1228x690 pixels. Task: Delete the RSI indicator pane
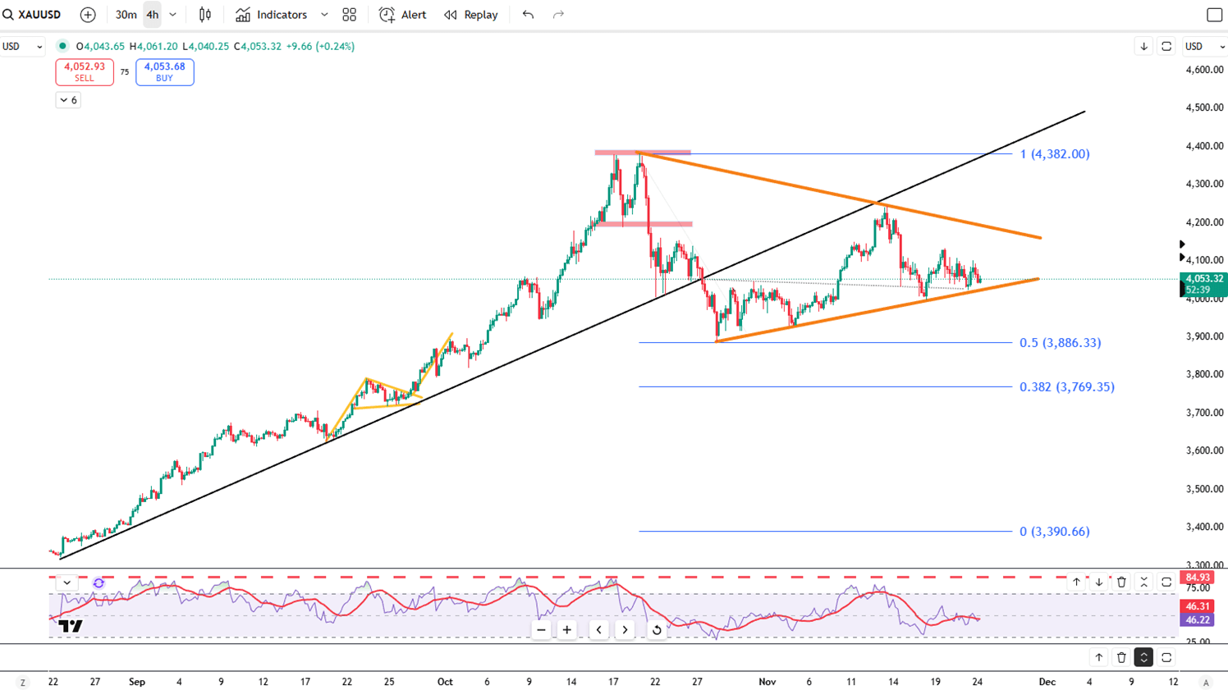coord(1121,583)
